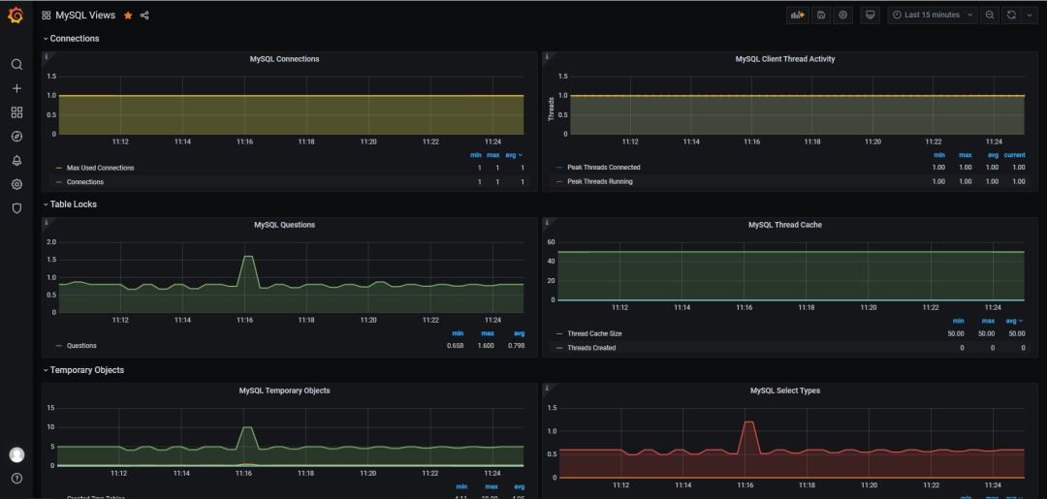Click the Add panel toolbar button

tap(797, 15)
